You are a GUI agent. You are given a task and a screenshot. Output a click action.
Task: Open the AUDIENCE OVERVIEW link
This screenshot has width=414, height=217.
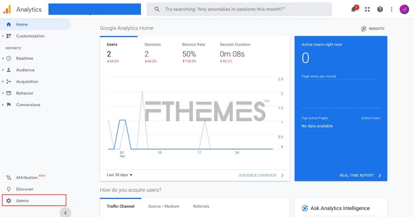(x=258, y=176)
